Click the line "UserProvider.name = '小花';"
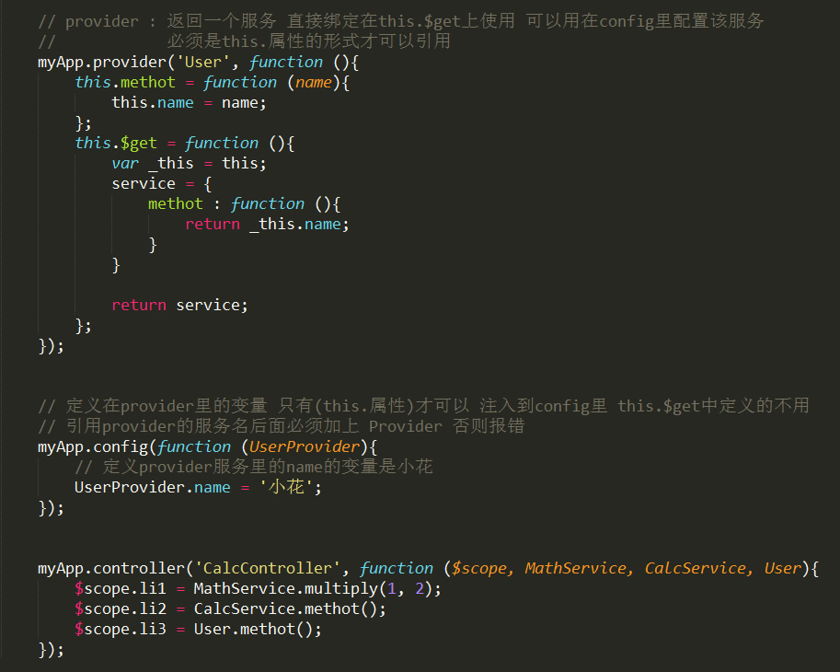 pos(198,487)
